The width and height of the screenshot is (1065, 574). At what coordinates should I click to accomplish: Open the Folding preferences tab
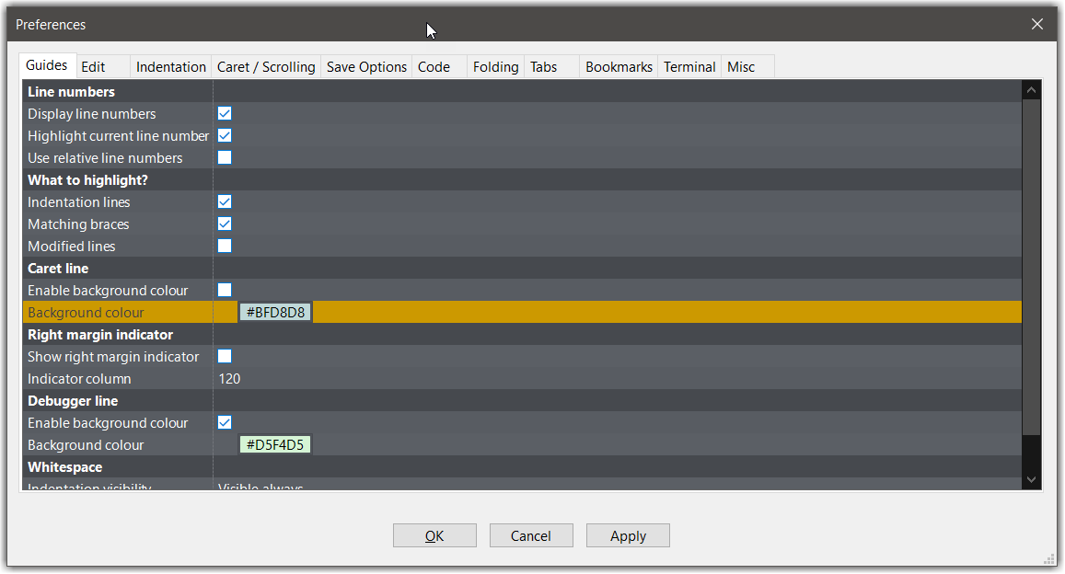495,66
